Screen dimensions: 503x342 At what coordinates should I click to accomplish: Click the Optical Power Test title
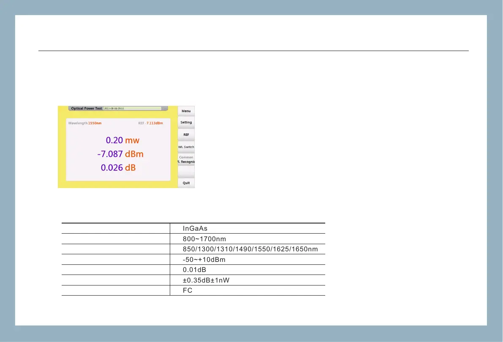(86, 108)
